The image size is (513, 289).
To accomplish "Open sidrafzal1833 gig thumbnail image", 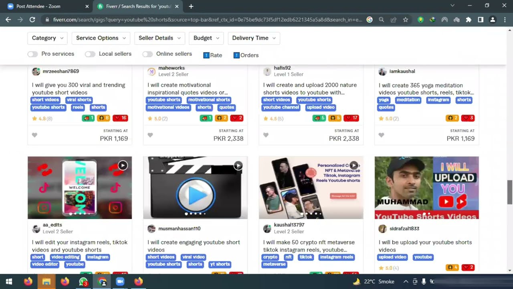I will pyautogui.click(x=426, y=188).
